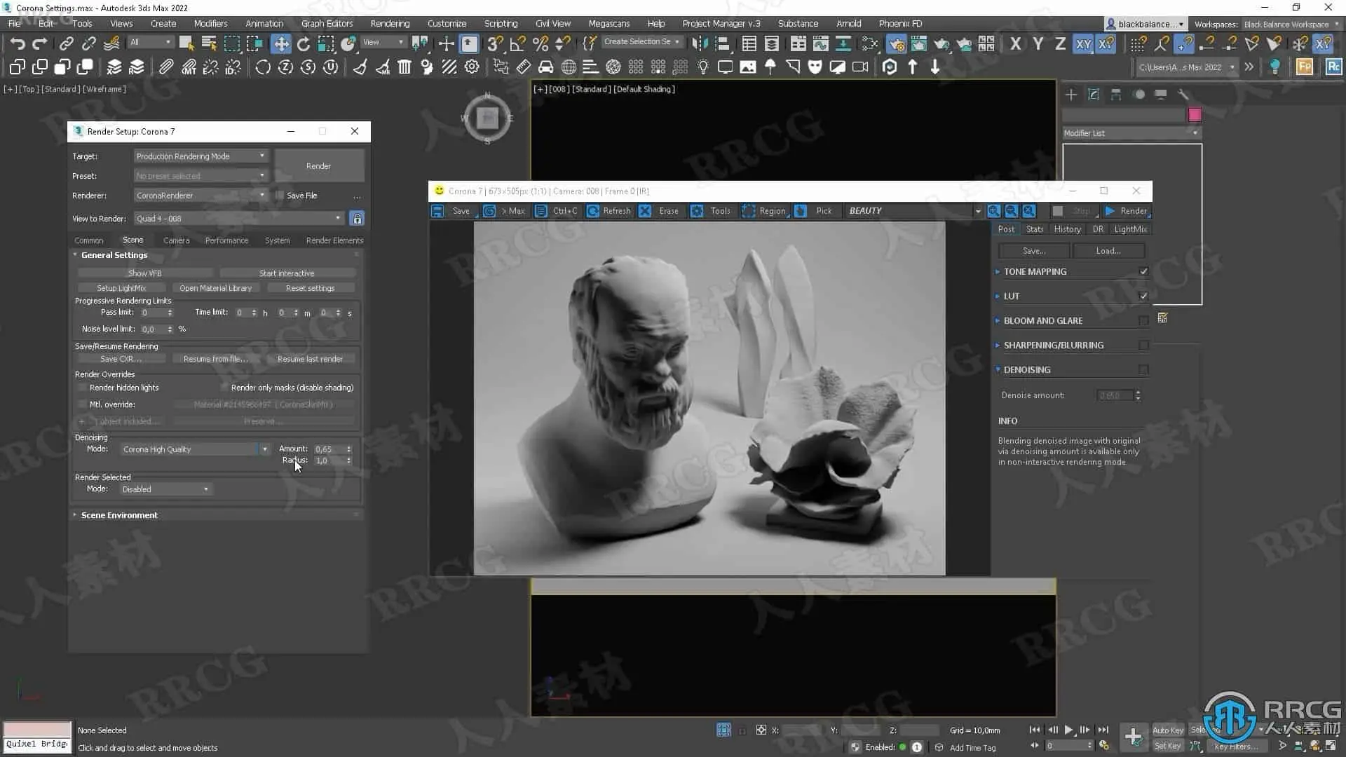Viewport: 1346px width, 757px height.
Task: Click Start interactive button
Action: [287, 273]
